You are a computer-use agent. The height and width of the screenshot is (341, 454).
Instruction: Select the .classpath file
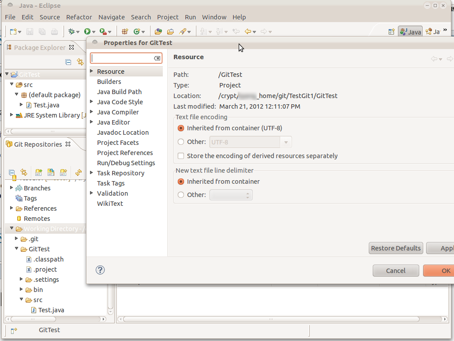pyautogui.click(x=49, y=259)
